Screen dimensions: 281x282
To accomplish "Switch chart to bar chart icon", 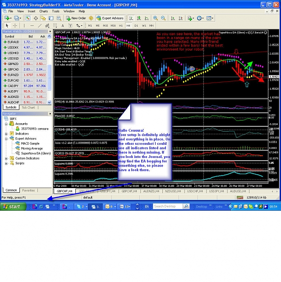I will click(x=131, y=18).
